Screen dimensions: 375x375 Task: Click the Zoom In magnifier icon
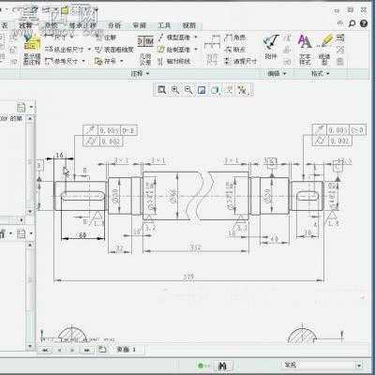point(175,90)
